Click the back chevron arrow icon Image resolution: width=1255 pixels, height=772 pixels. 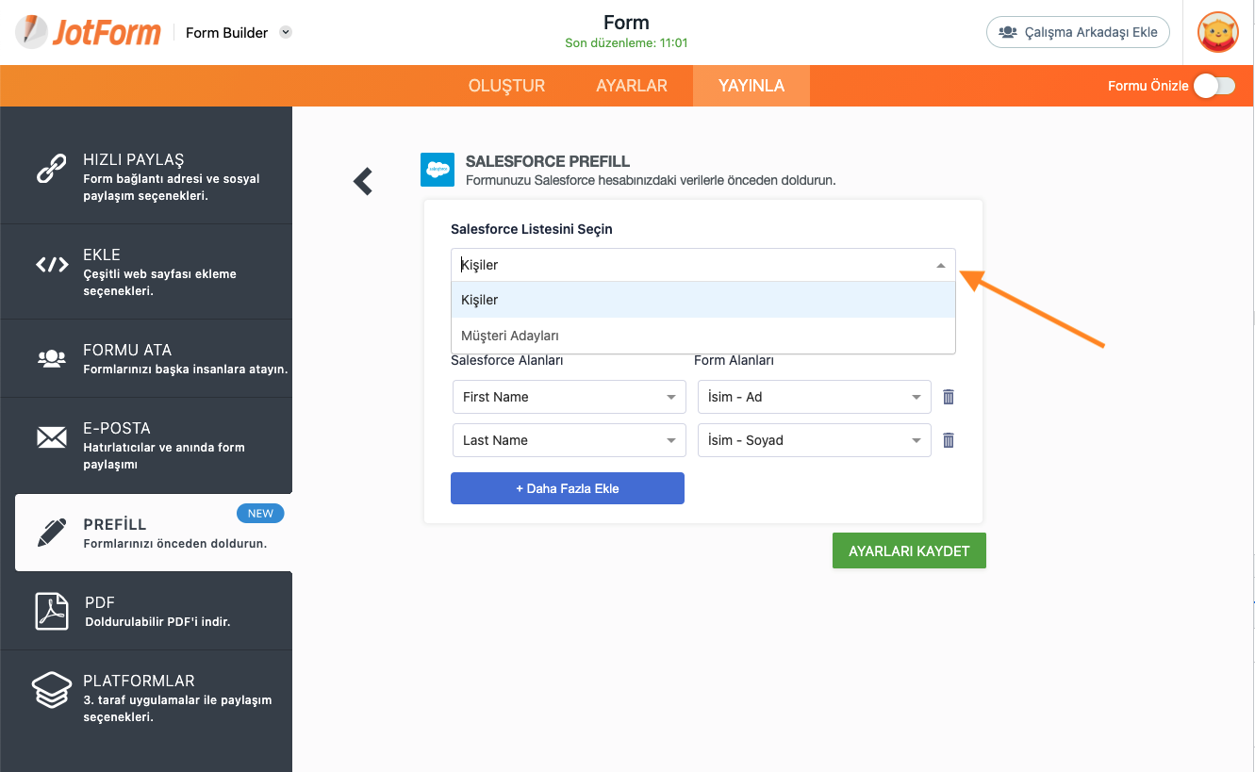(363, 182)
